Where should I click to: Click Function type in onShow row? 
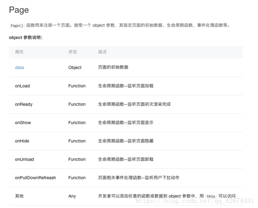(x=77, y=123)
